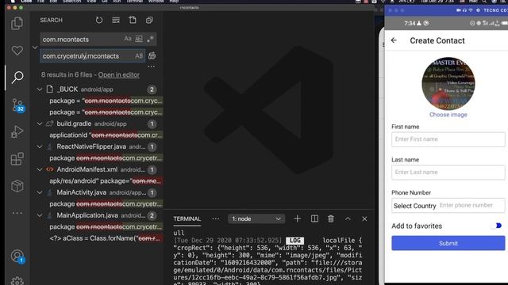Show more panel tabs ellipsis
Screen dimensions: 508x285
coord(215,218)
